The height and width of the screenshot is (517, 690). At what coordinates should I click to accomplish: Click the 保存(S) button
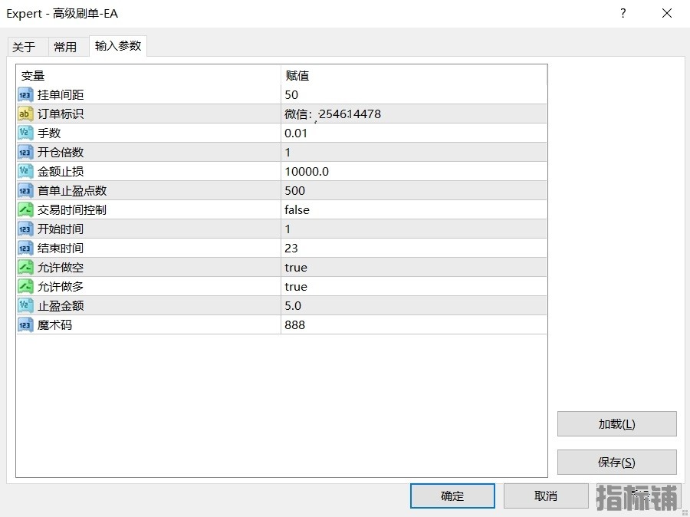pos(617,462)
